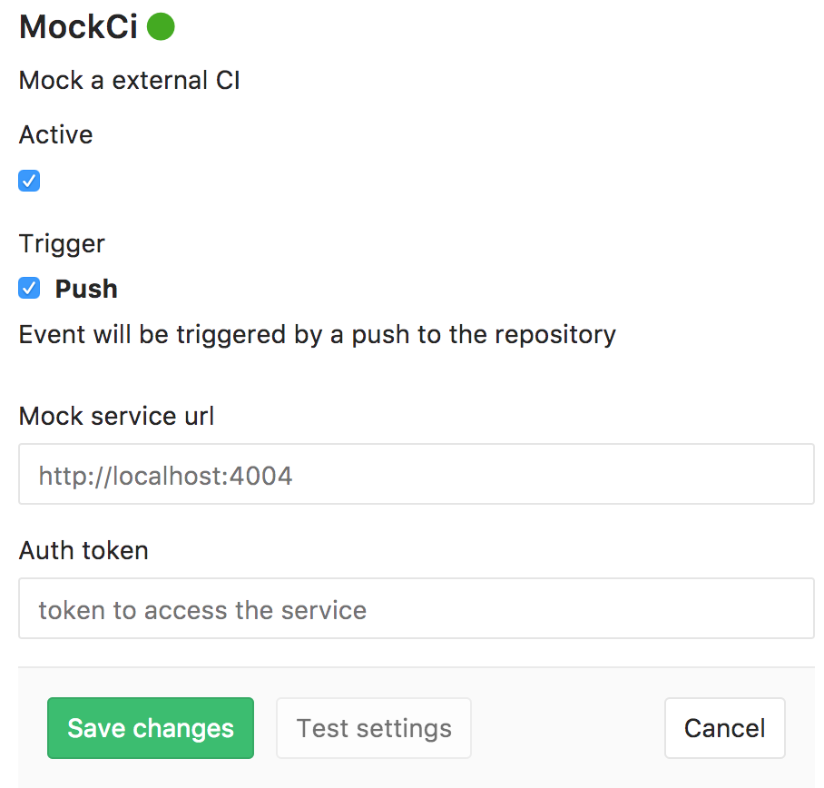The height and width of the screenshot is (788, 824).
Task: Click the green active status dot
Action: click(161, 27)
